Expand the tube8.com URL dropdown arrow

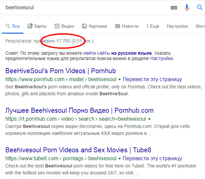(x=119, y=159)
